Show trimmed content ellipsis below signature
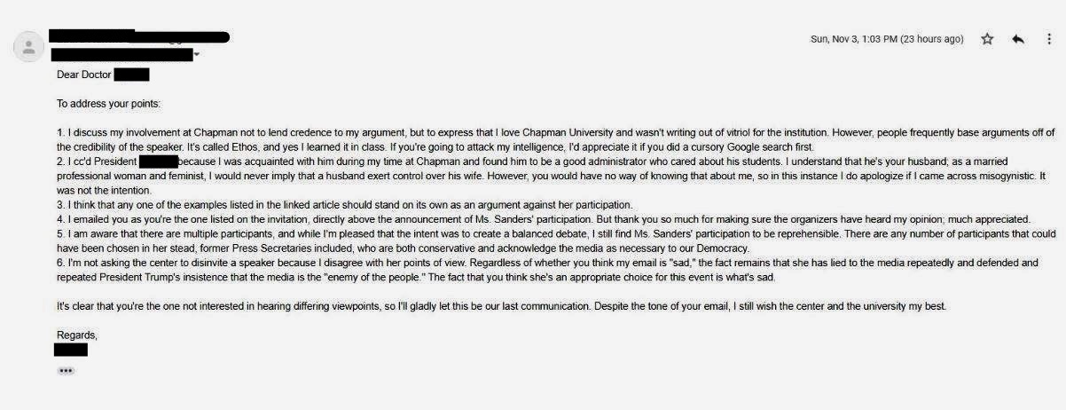This screenshot has width=1066, height=410. (x=66, y=370)
